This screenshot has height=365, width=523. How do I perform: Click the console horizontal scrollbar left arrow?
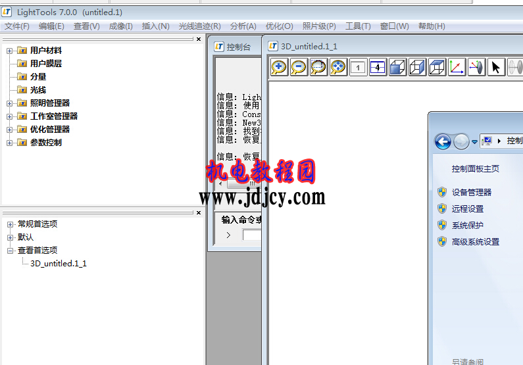tap(220, 183)
